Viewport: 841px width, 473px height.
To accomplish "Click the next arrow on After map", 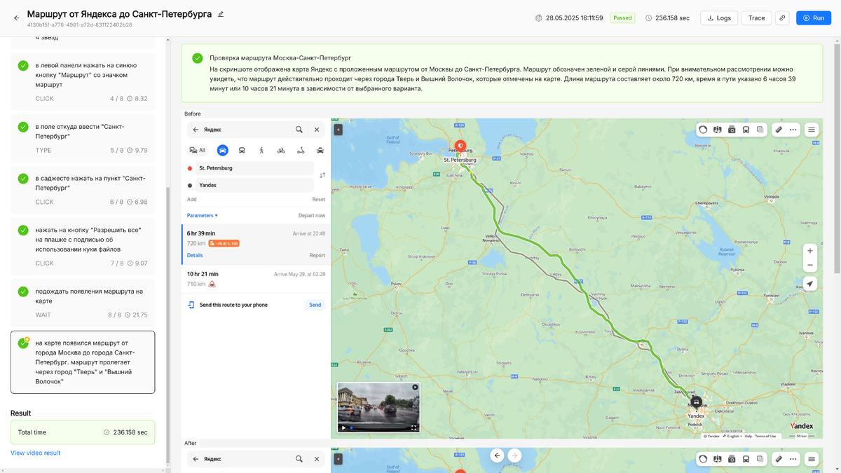I will 514,455.
